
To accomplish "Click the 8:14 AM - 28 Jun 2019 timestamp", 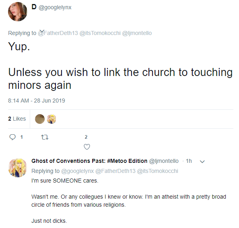I will pyautogui.click(x=37, y=101).
